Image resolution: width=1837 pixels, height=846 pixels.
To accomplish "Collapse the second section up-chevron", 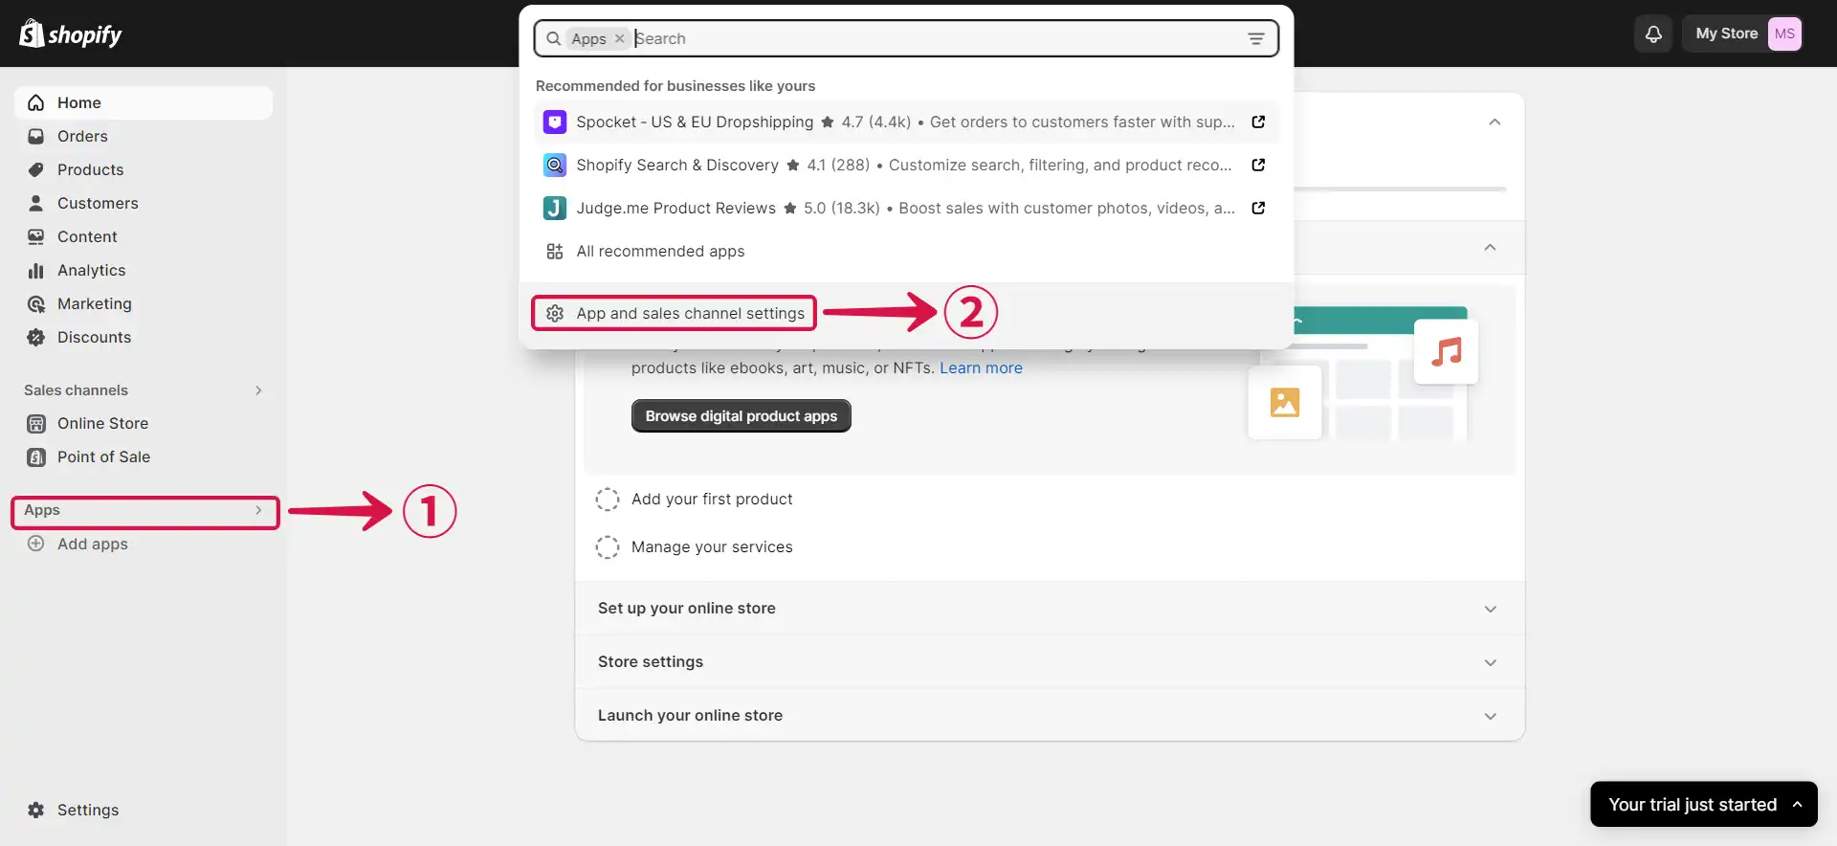I will [1490, 248].
